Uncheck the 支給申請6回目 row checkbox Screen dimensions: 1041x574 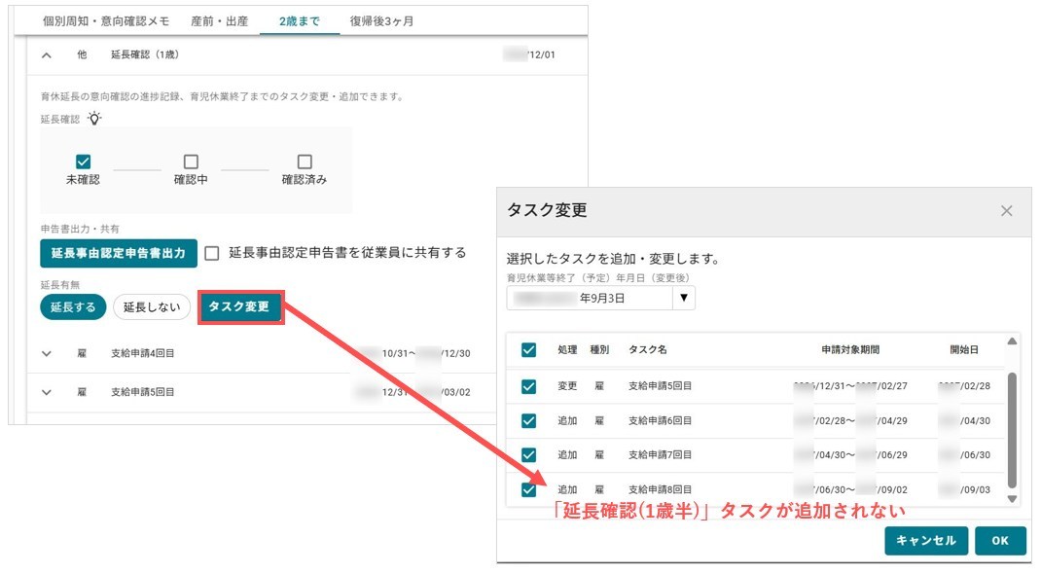pos(528,420)
